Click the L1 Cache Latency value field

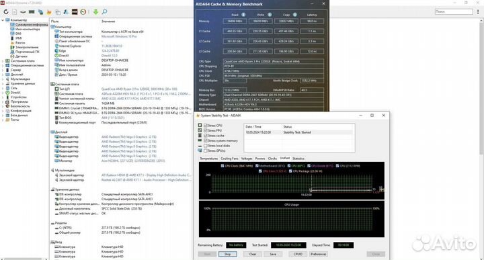pos(312,31)
